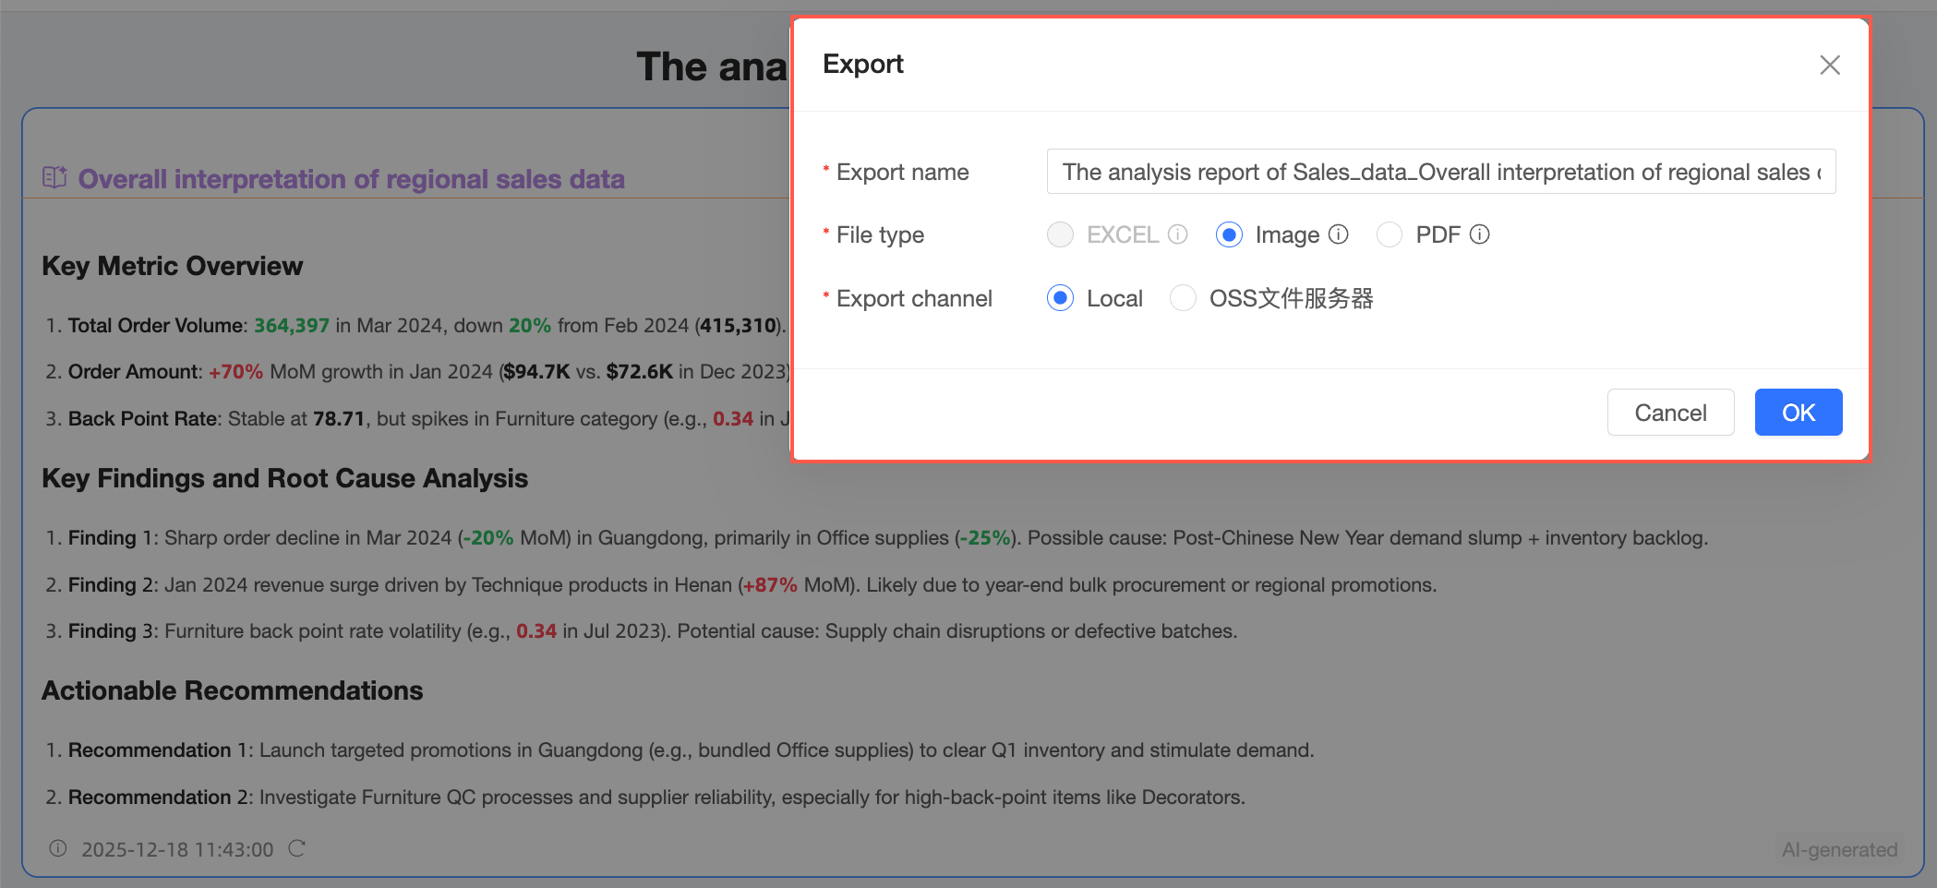Click the 'Overall interpretation of regional sales data' heading
The image size is (1937, 888).
tap(351, 178)
